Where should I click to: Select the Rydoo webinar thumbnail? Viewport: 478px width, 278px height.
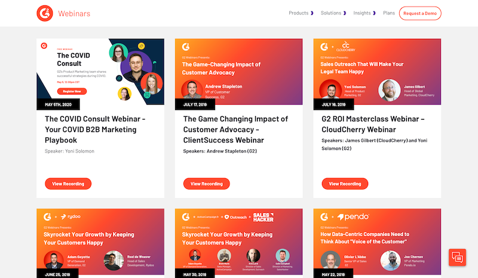coord(100,242)
